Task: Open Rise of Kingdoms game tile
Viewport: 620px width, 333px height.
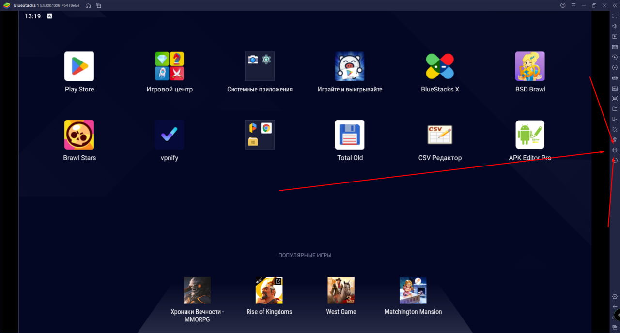Action: (269, 290)
